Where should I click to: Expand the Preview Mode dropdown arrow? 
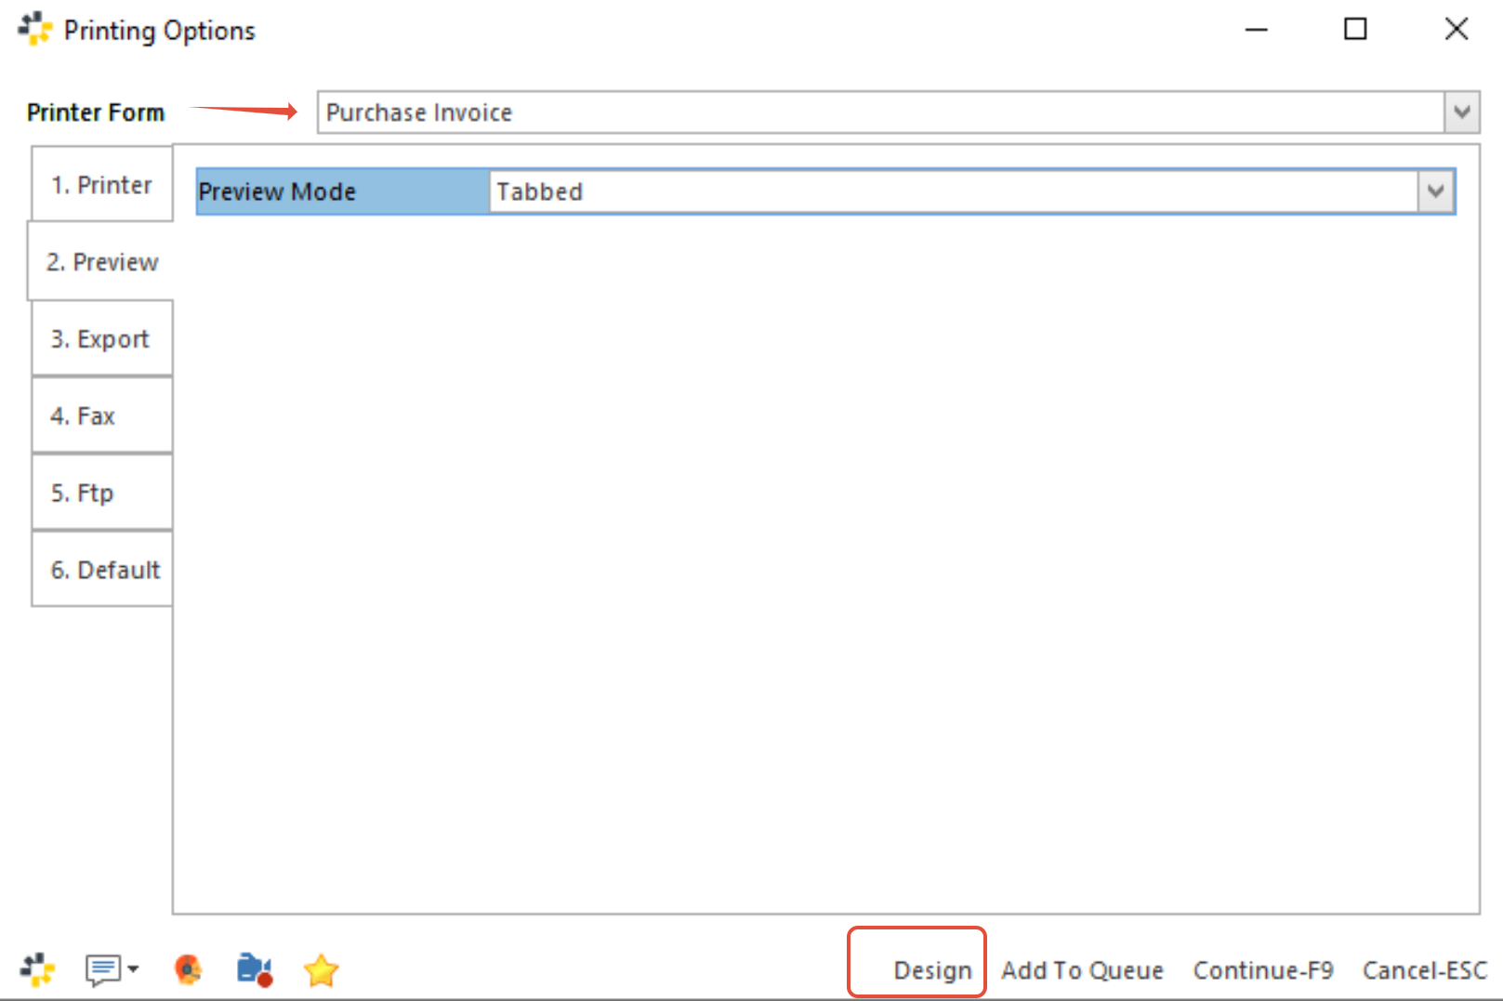click(1436, 191)
